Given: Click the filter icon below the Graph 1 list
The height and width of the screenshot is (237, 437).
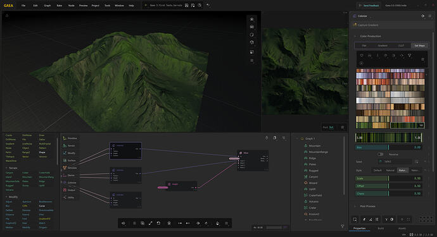Looking at the screenshot, I should [342, 226].
